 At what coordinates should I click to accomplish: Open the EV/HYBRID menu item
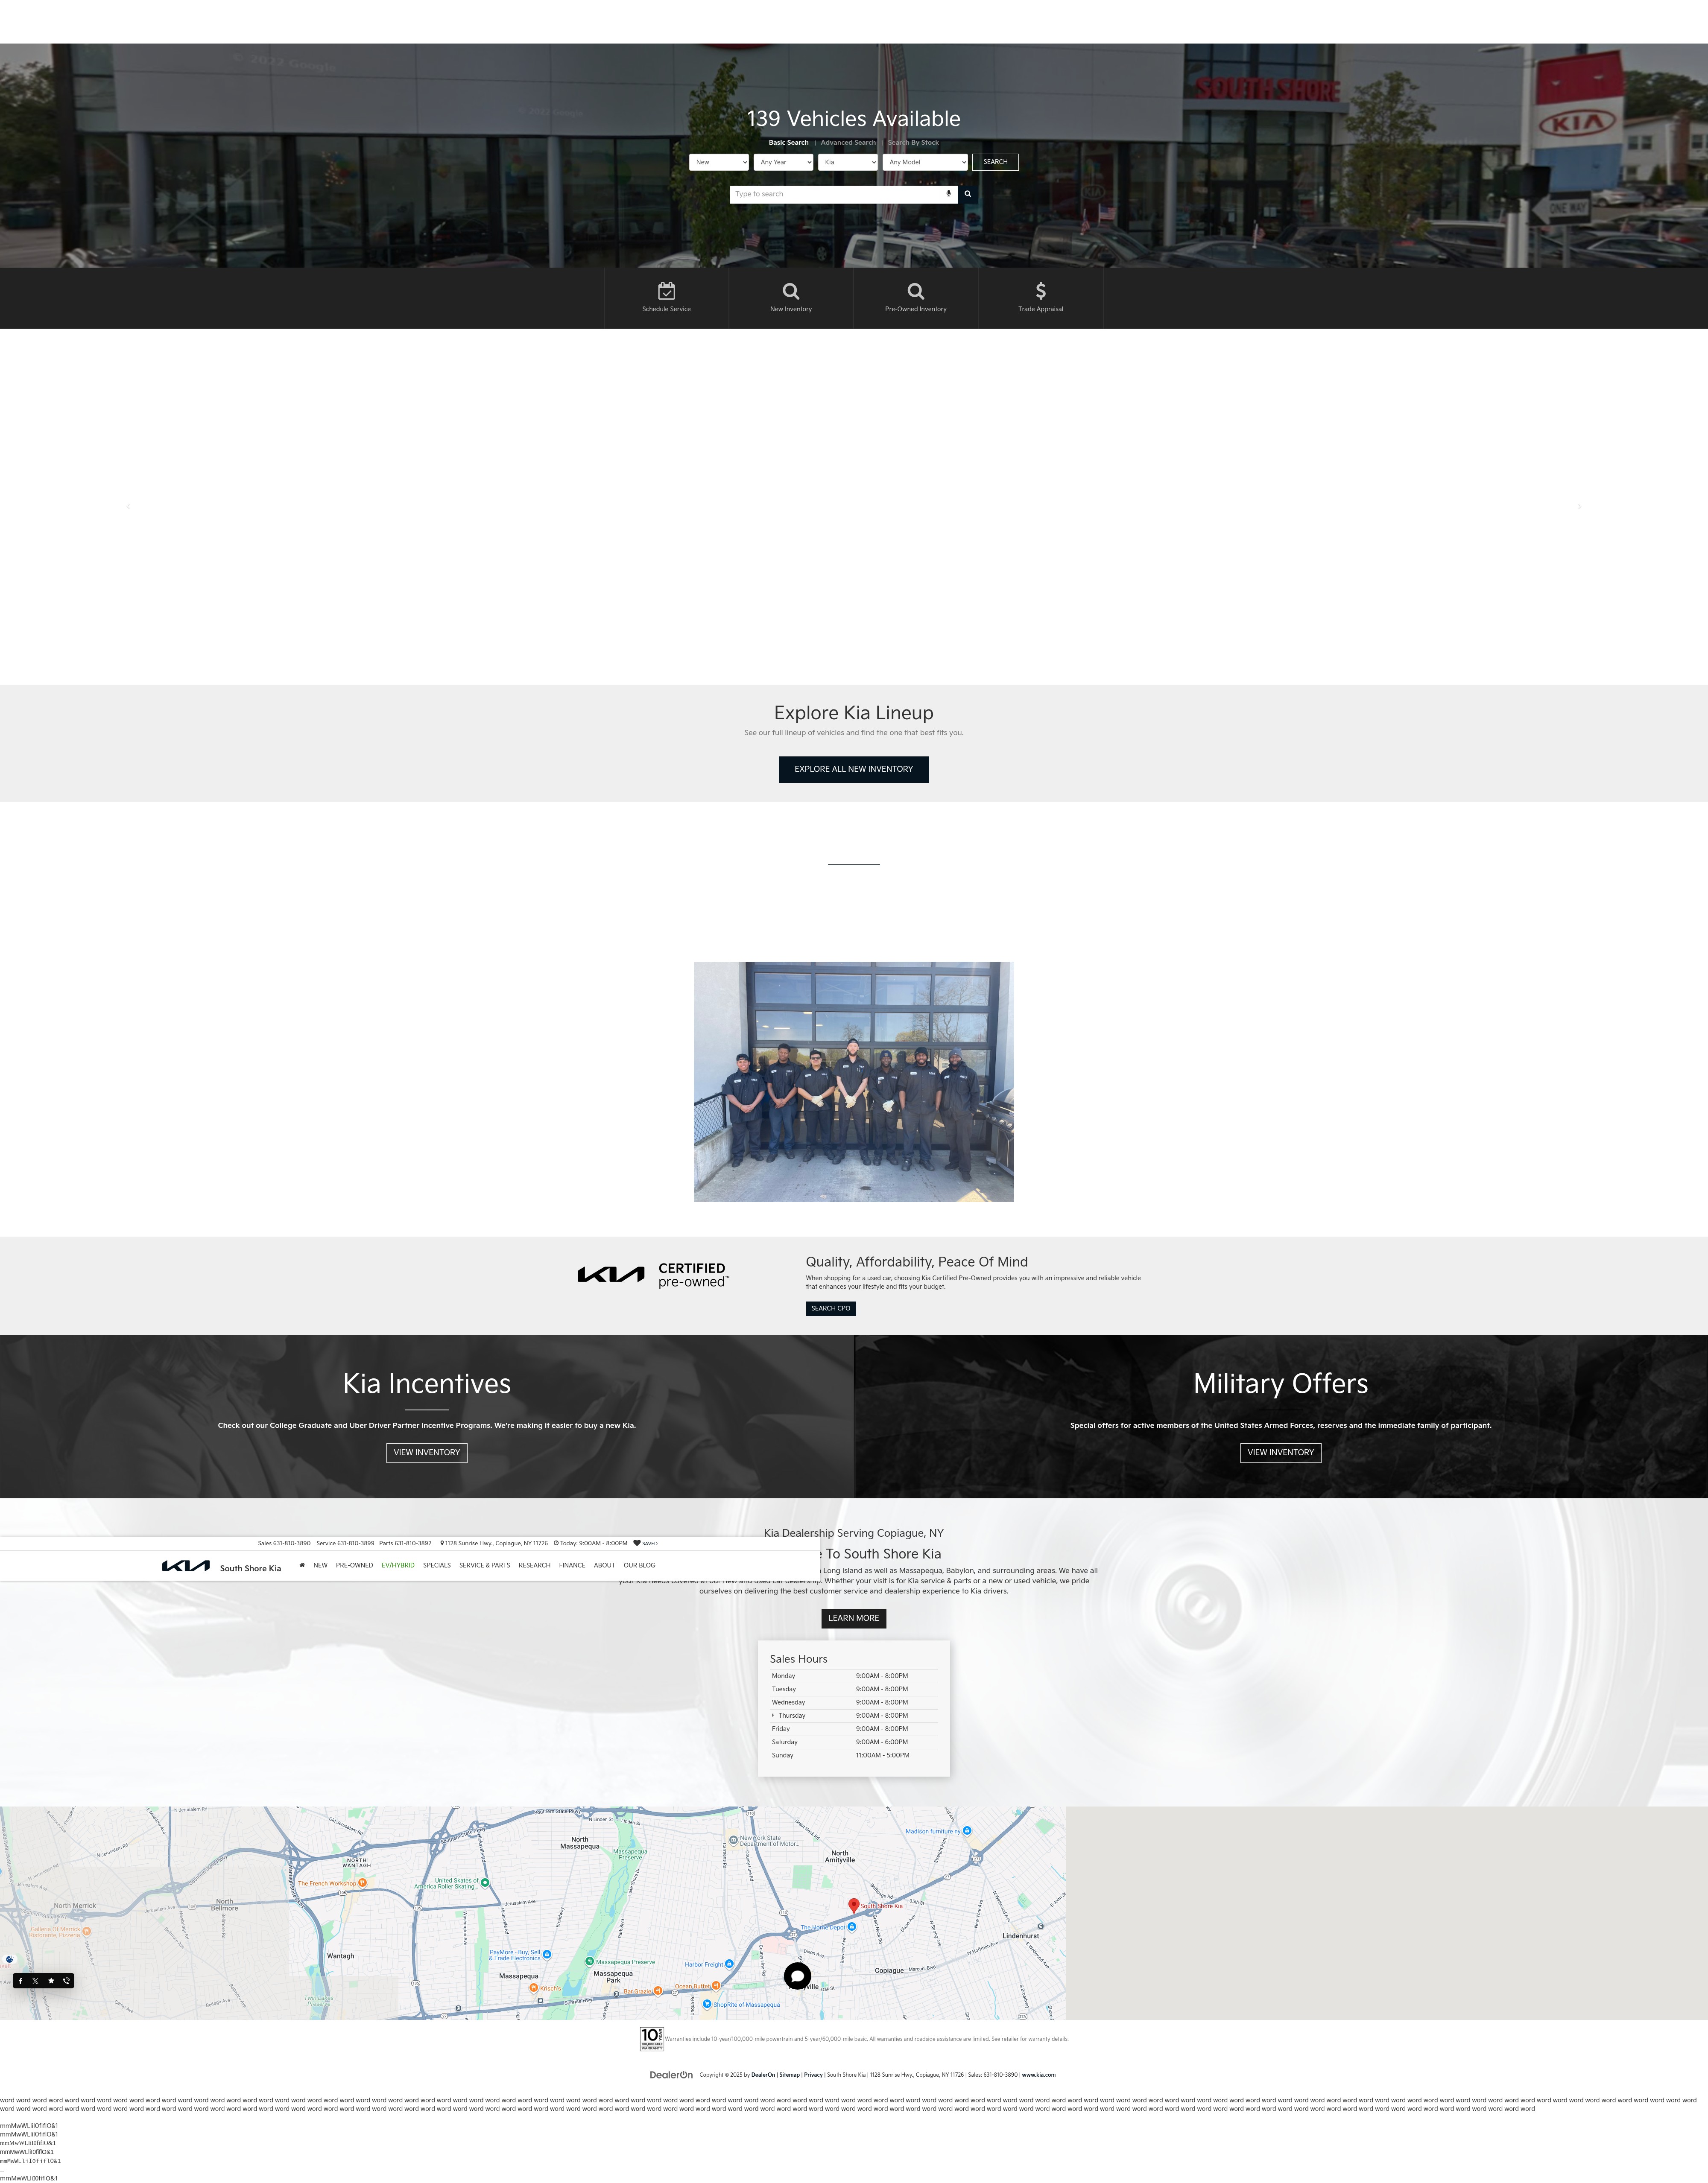[398, 1565]
